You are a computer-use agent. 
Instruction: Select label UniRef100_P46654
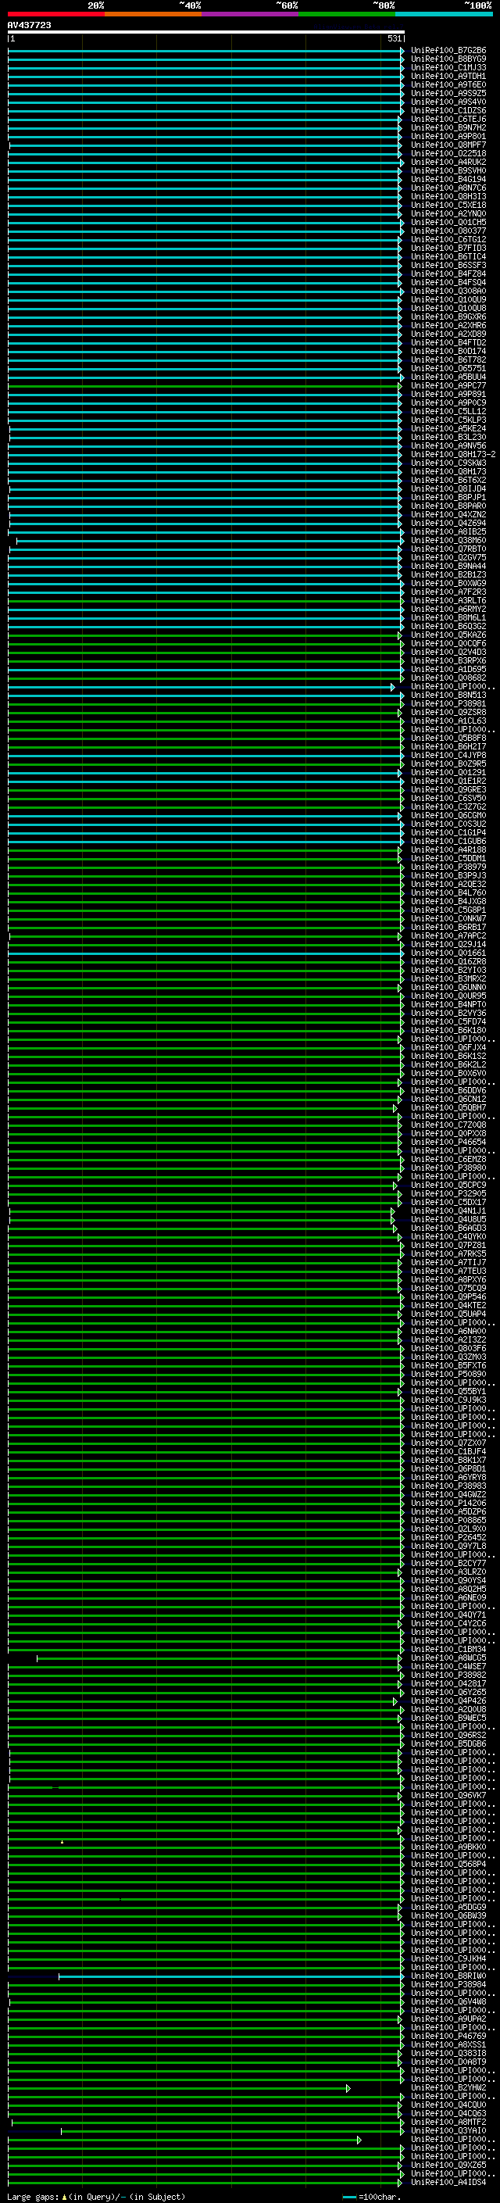coord(448,1143)
